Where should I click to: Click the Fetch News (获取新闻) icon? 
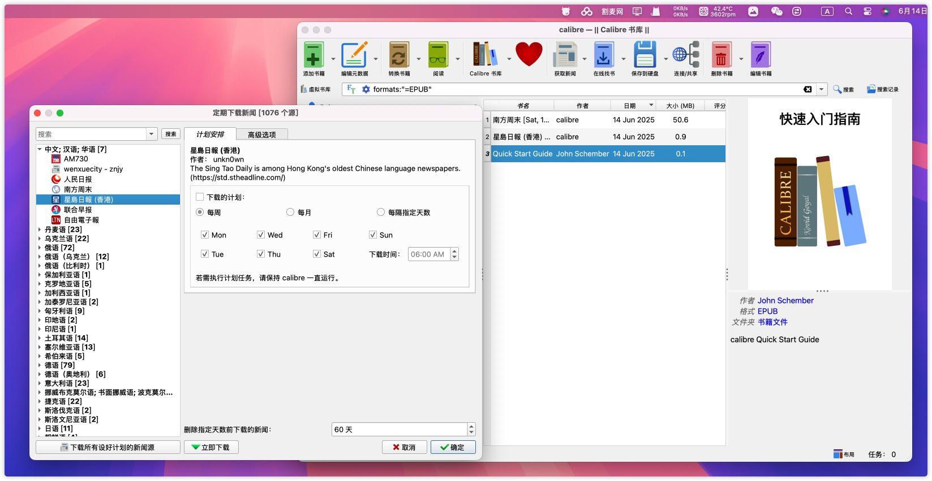click(x=565, y=55)
